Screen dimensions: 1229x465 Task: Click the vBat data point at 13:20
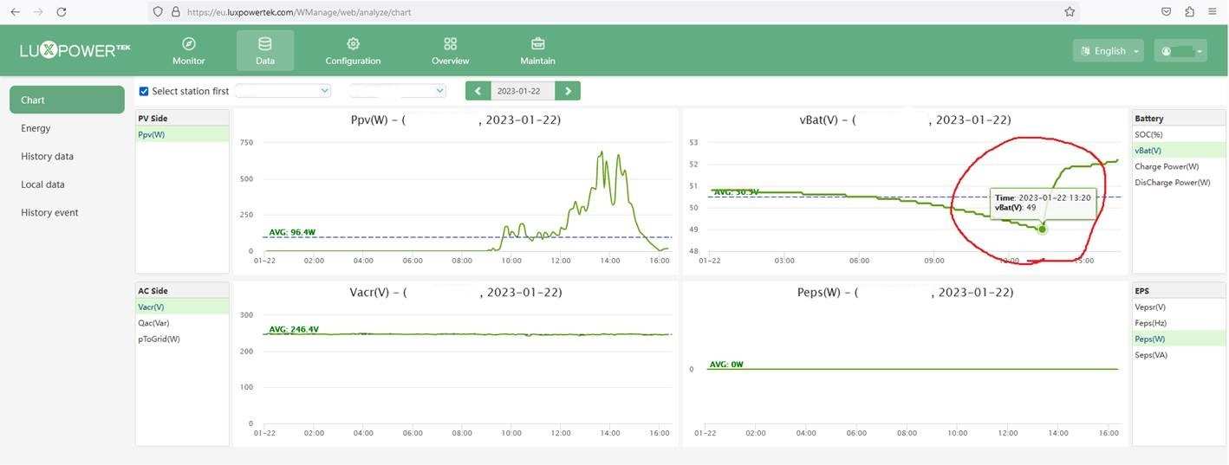pos(1042,229)
